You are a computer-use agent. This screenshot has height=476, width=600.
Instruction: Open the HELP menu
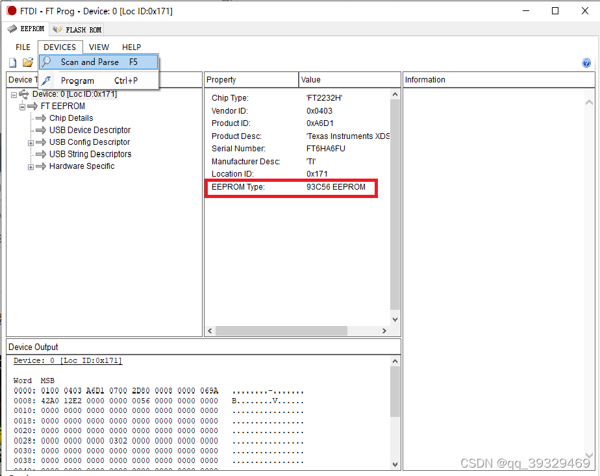tap(132, 47)
